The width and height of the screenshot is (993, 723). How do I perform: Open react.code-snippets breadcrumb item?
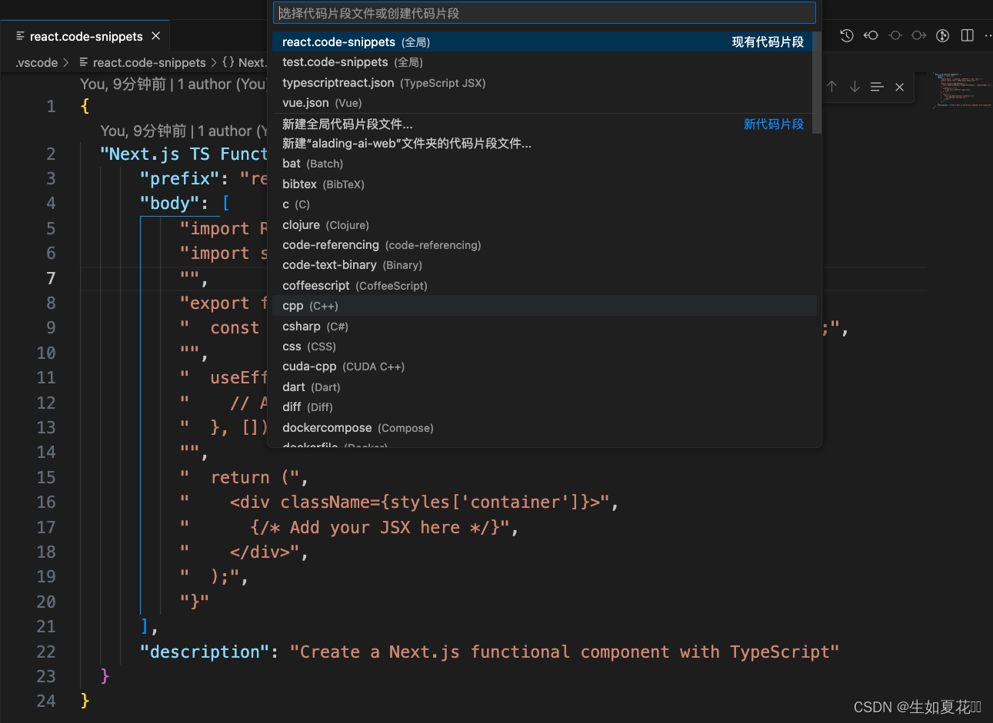[142, 62]
